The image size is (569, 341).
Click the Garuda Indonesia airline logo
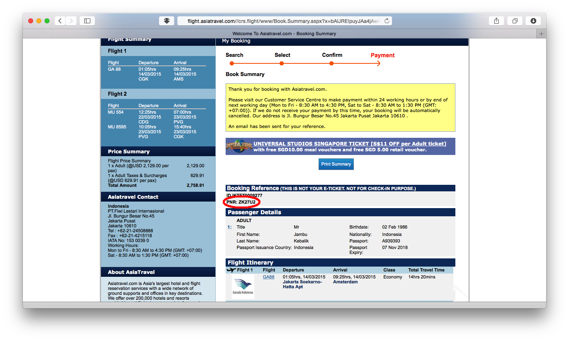(x=243, y=286)
